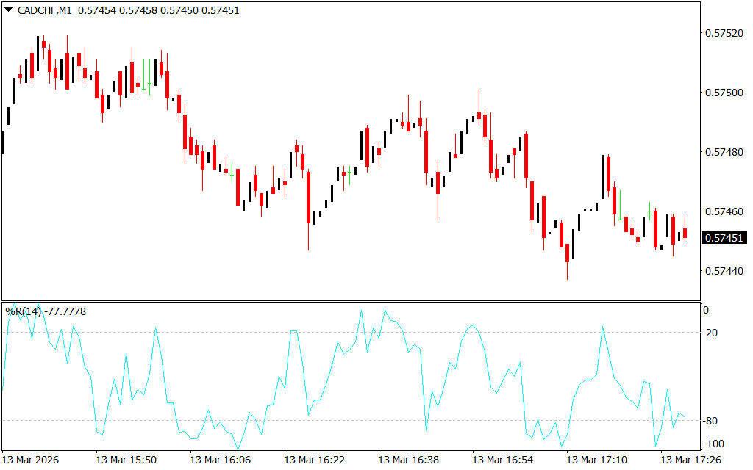The height and width of the screenshot is (470, 753).
Task: Click the 0.57460 price scale label
Action: [725, 211]
